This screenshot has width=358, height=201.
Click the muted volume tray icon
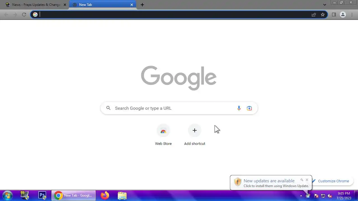click(x=330, y=196)
